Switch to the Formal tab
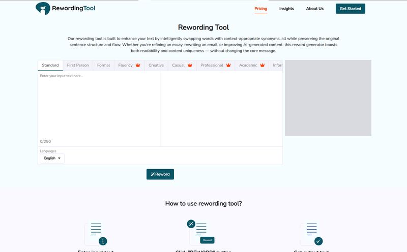This screenshot has height=252, width=407. [x=103, y=66]
